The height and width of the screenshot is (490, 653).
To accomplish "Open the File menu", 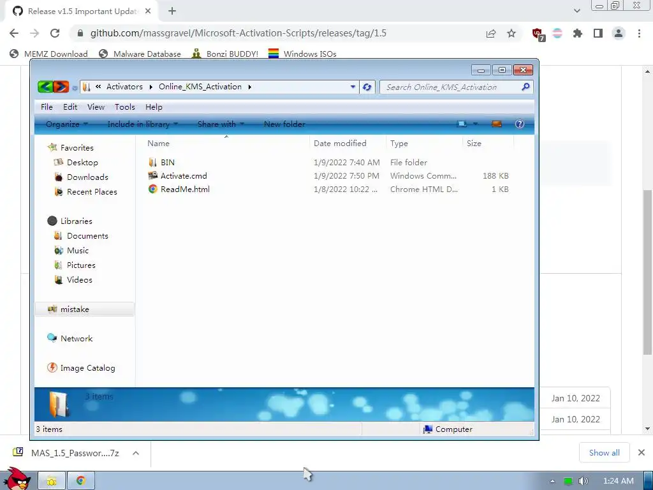I will click(x=47, y=107).
